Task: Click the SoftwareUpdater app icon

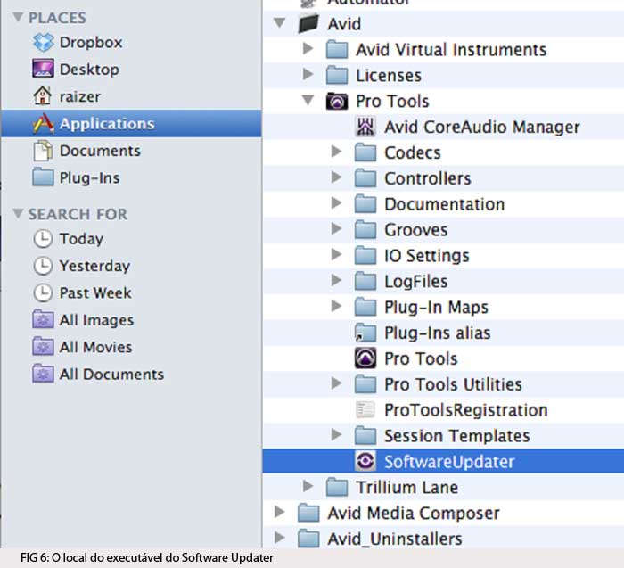Action: (365, 461)
